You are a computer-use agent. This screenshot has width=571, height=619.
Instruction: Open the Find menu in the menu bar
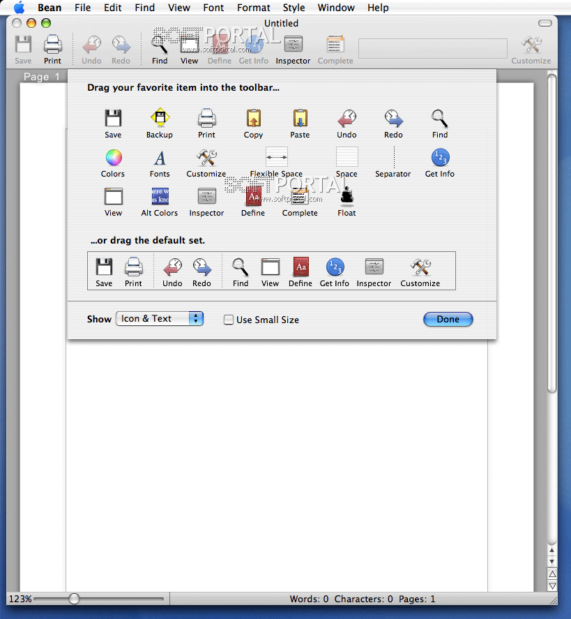tap(145, 8)
